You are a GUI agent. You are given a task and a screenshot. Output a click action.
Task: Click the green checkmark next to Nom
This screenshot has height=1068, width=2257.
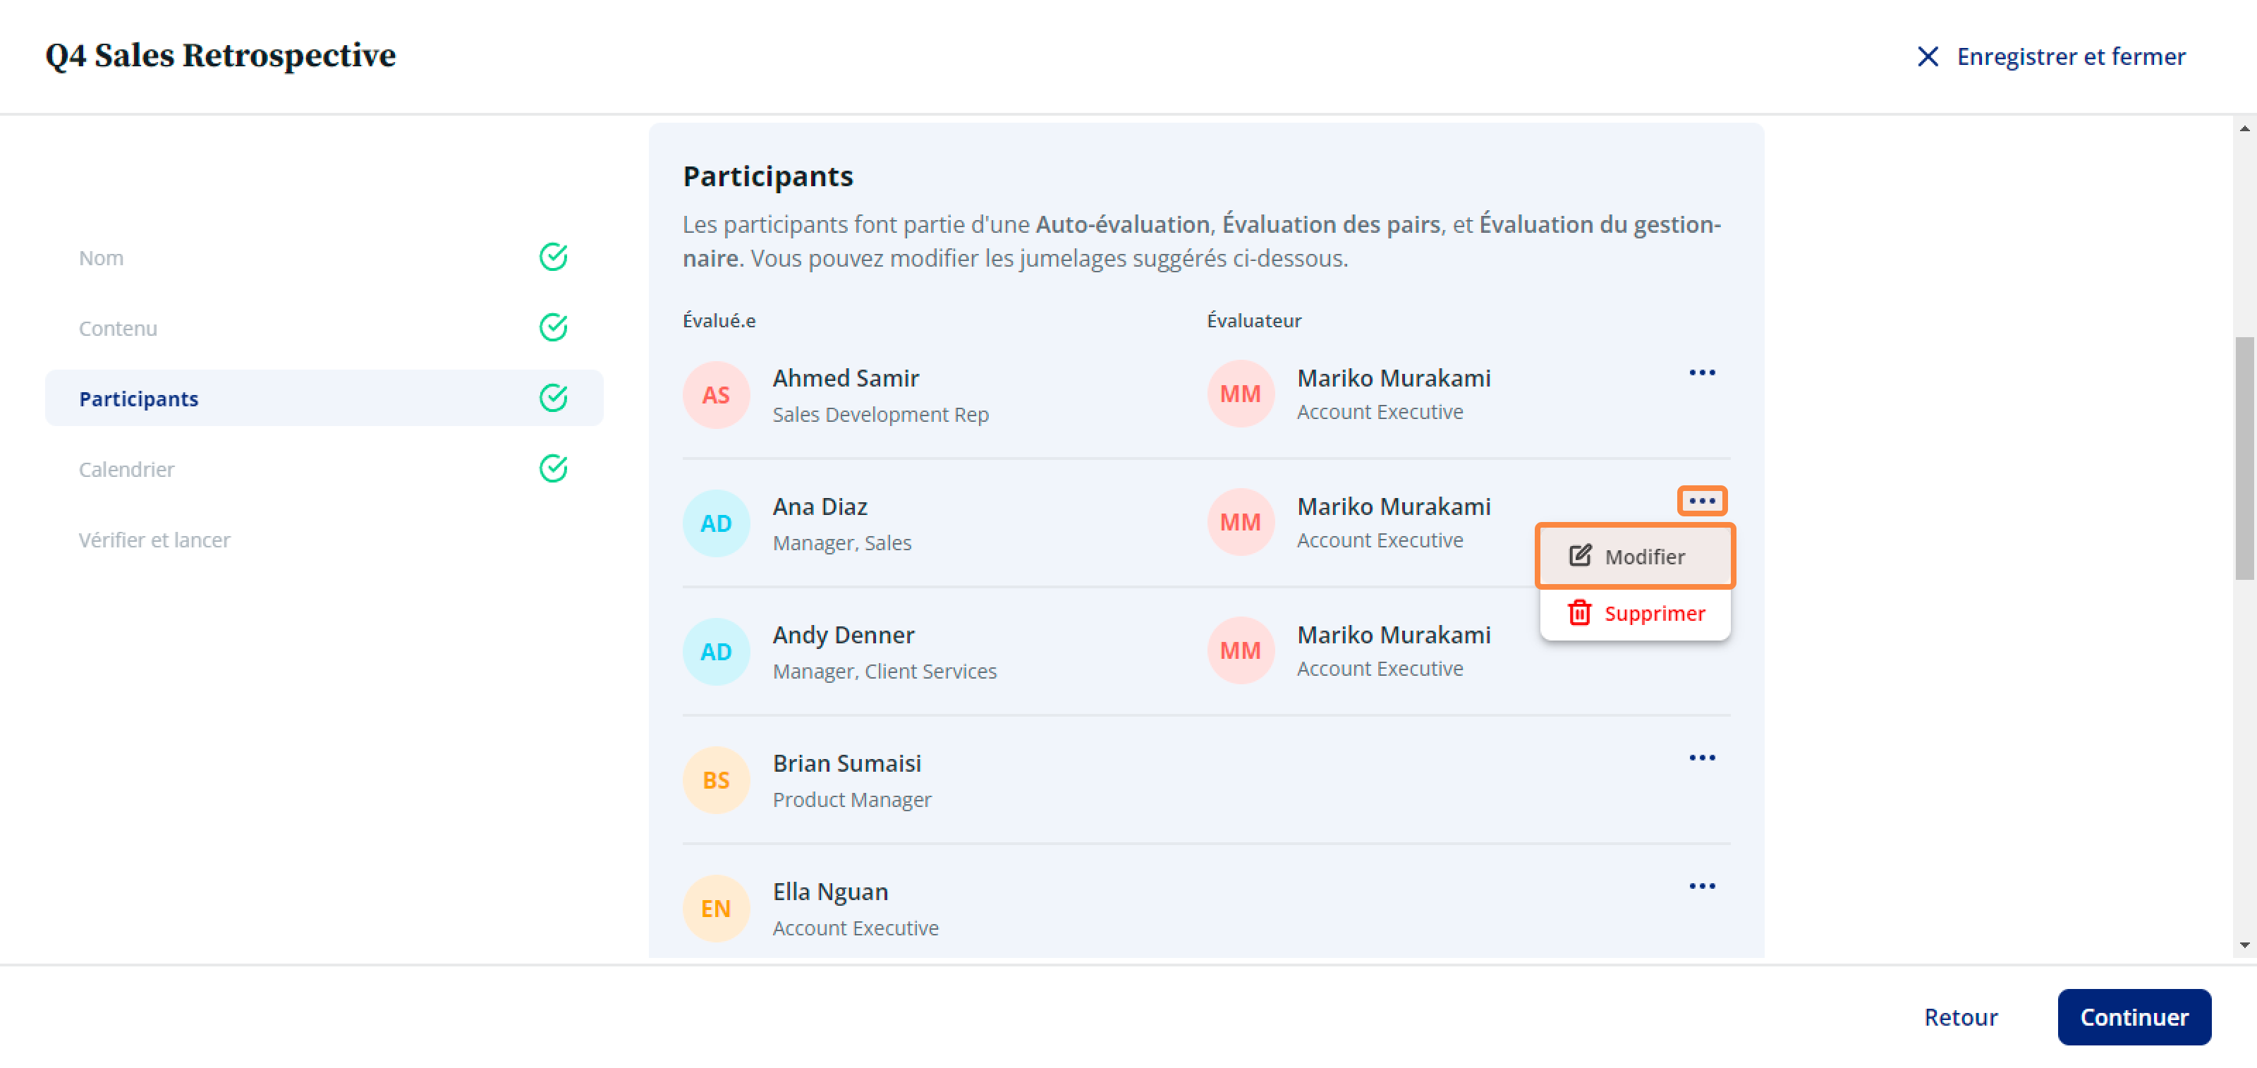click(x=553, y=257)
